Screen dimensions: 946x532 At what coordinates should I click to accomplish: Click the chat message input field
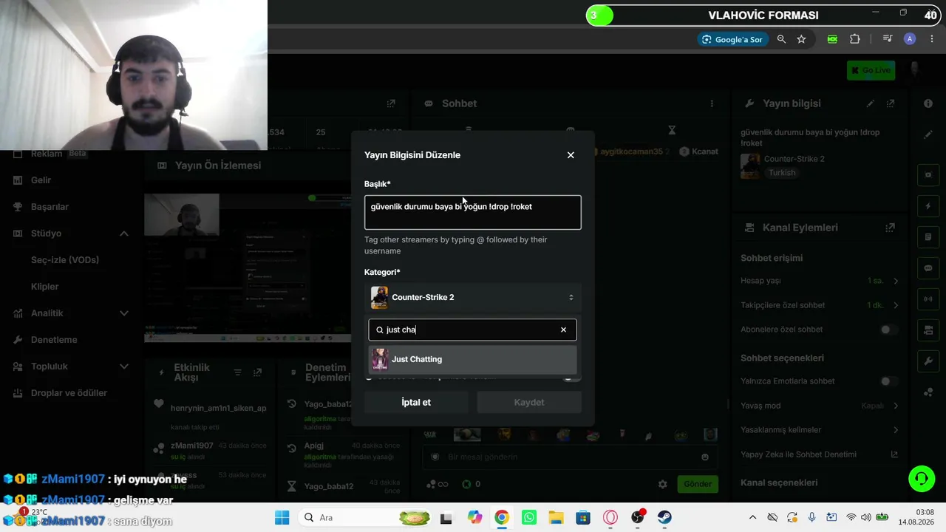pyautogui.click(x=570, y=457)
